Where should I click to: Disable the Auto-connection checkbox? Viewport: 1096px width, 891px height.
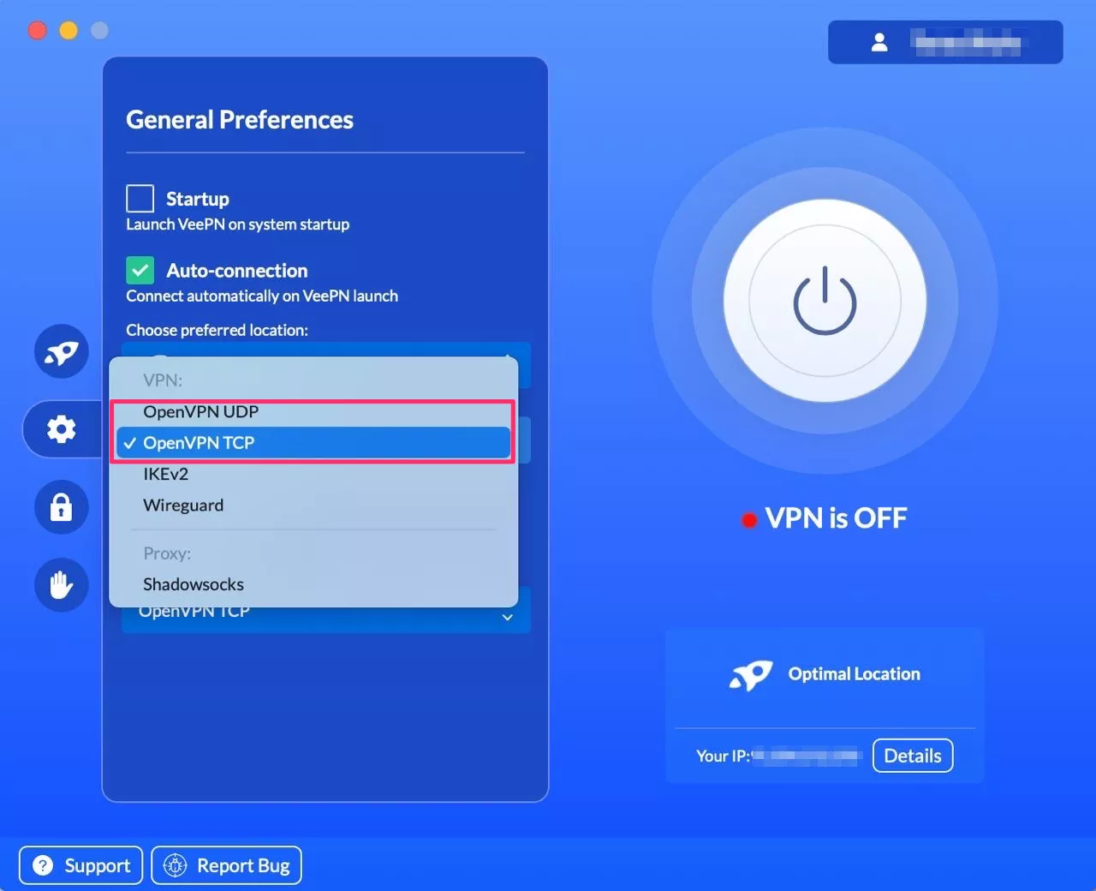point(140,271)
